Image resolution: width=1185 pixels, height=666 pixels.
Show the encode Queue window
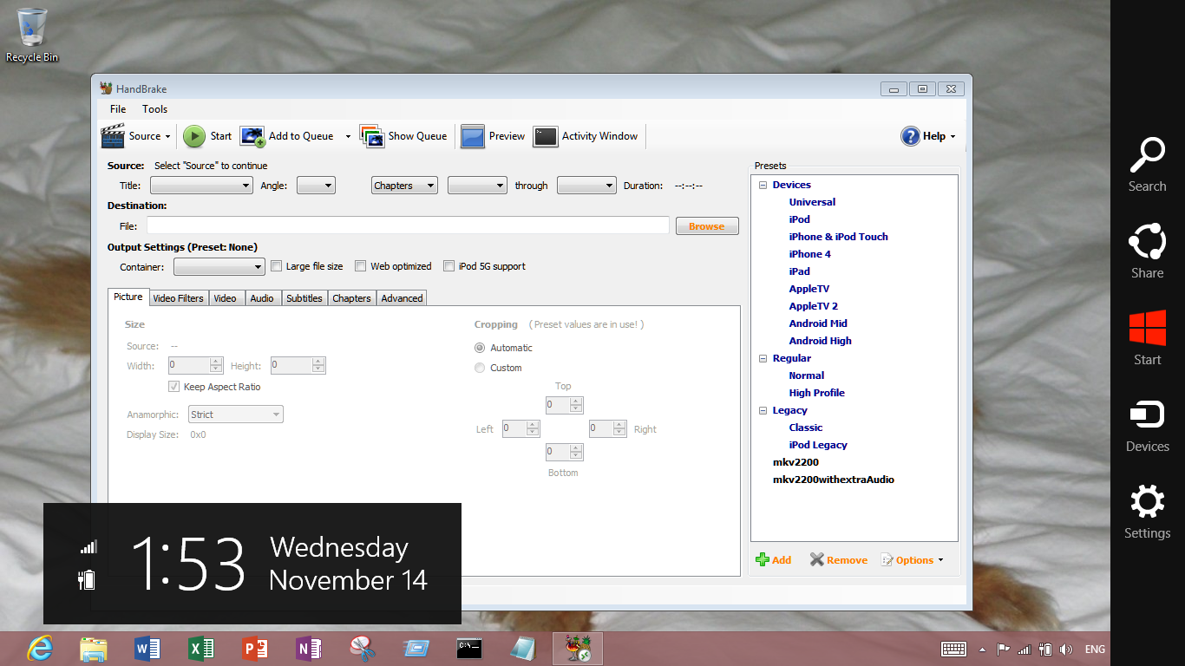(404, 136)
